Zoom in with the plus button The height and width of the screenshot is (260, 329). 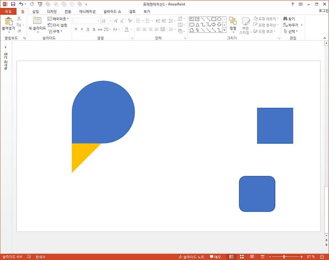302,257
